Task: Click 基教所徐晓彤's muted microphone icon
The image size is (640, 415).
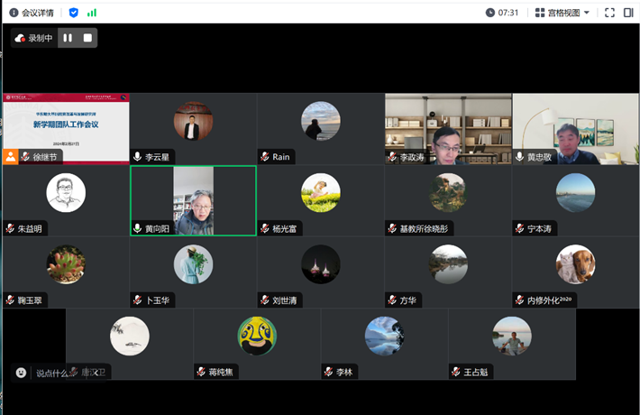Action: [392, 229]
